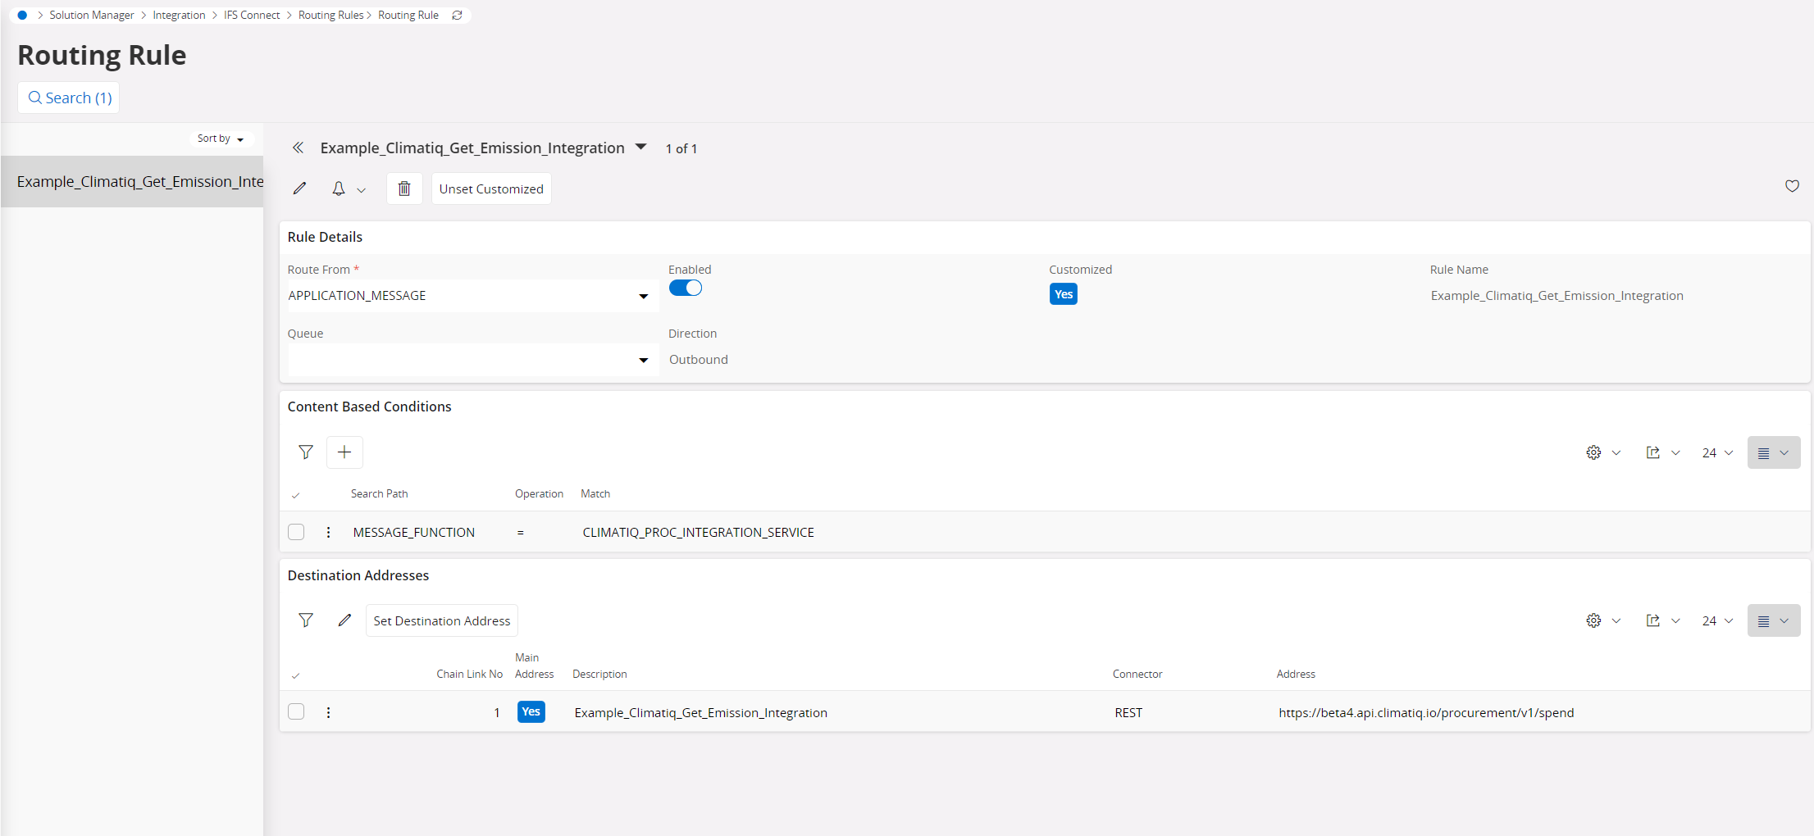The image size is (1814, 836).
Task: Delete the routing rule with trash icon
Action: (x=404, y=189)
